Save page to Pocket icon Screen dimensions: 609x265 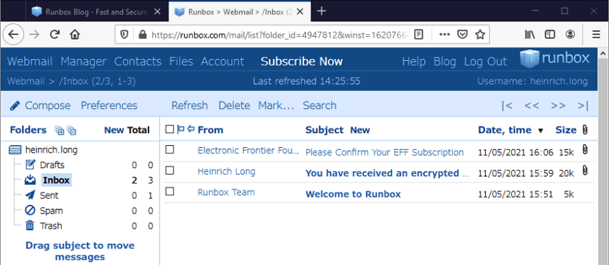click(462, 35)
